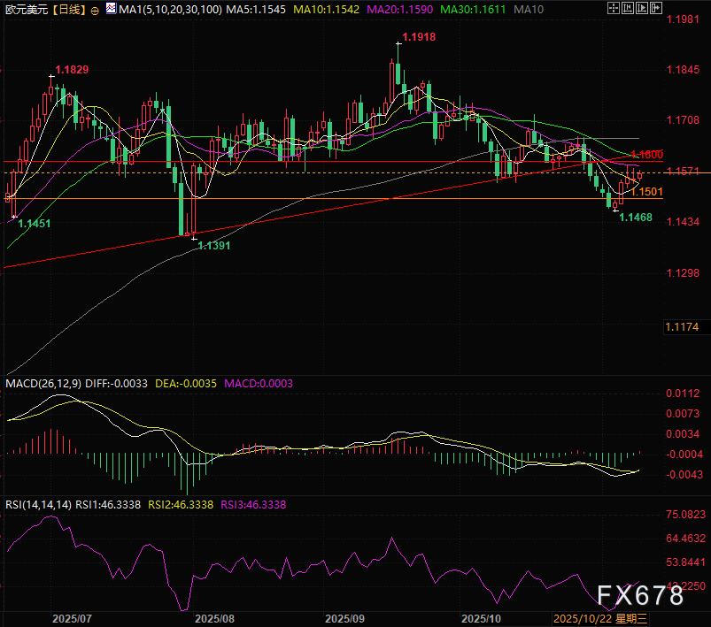The image size is (711, 627).
Task: Click the chart indicator icon before MA1
Action: coord(111,10)
